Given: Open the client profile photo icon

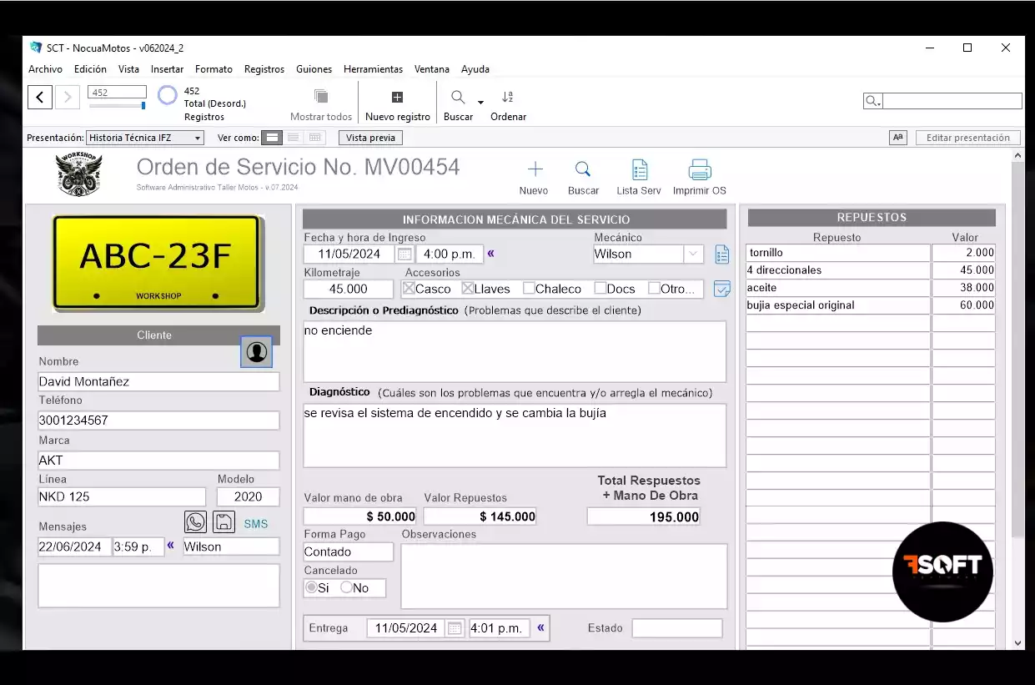Looking at the screenshot, I should (x=256, y=352).
